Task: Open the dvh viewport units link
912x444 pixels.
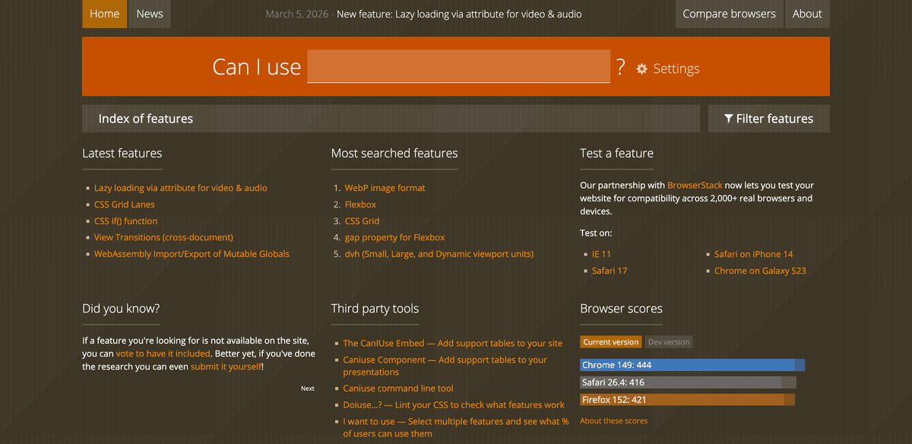Action: pos(439,254)
